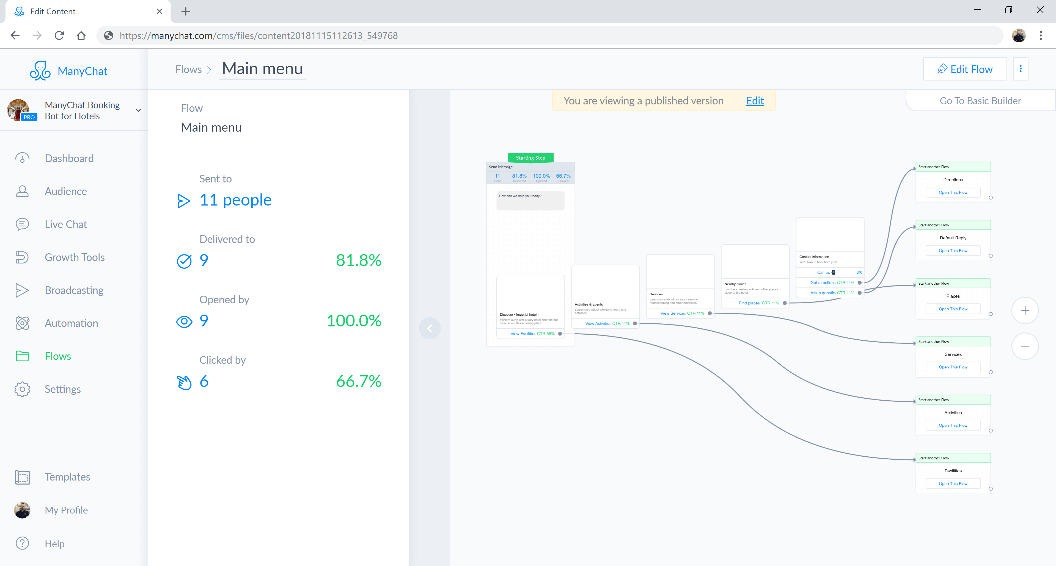Open the Help question-mark icon
The width and height of the screenshot is (1056, 566).
pos(22,543)
